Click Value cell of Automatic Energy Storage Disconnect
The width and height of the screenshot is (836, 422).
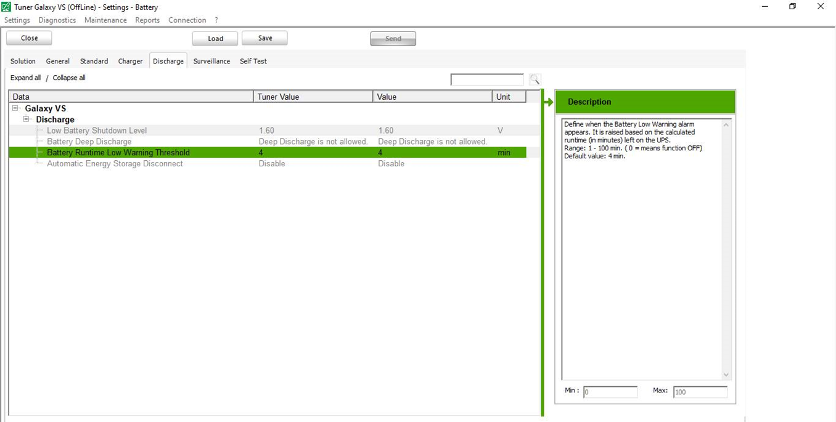(432, 164)
